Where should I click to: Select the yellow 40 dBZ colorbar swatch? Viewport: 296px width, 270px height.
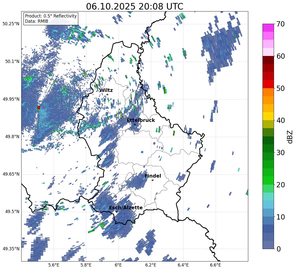[x=268, y=116]
